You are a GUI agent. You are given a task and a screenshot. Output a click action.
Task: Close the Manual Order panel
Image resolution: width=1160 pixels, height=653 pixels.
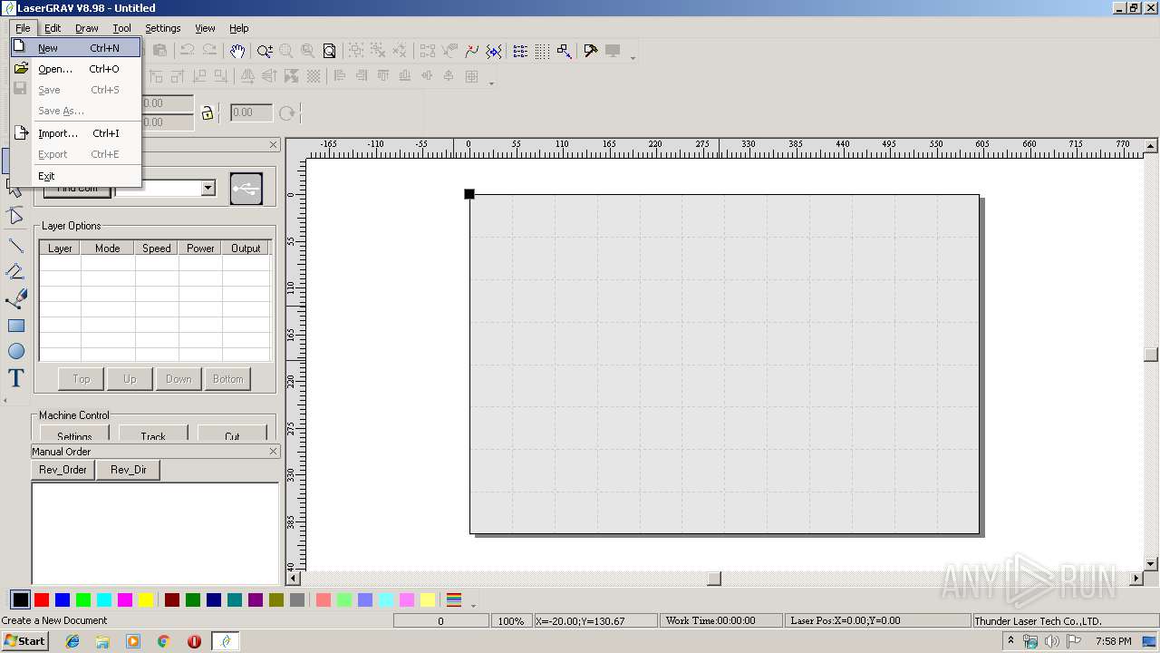click(274, 451)
